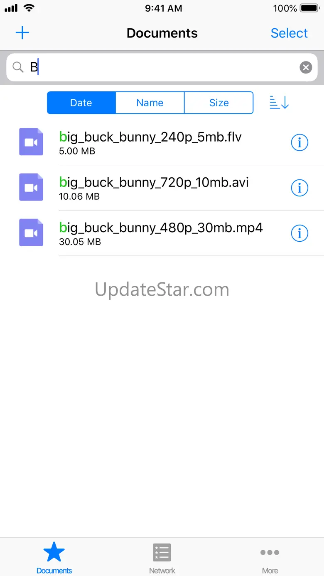Open big_buck_bunny_480p_30mb.mp4 file name

coord(161,228)
